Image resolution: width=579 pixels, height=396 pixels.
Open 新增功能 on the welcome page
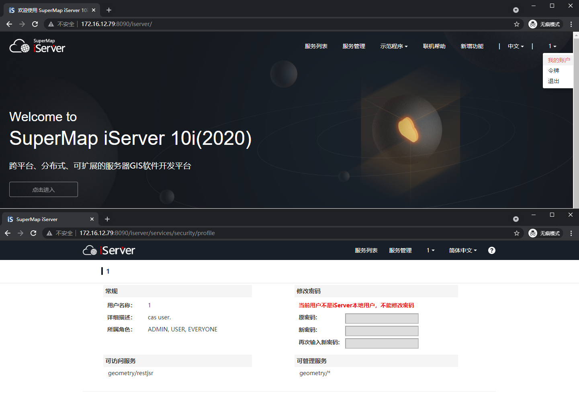click(472, 46)
